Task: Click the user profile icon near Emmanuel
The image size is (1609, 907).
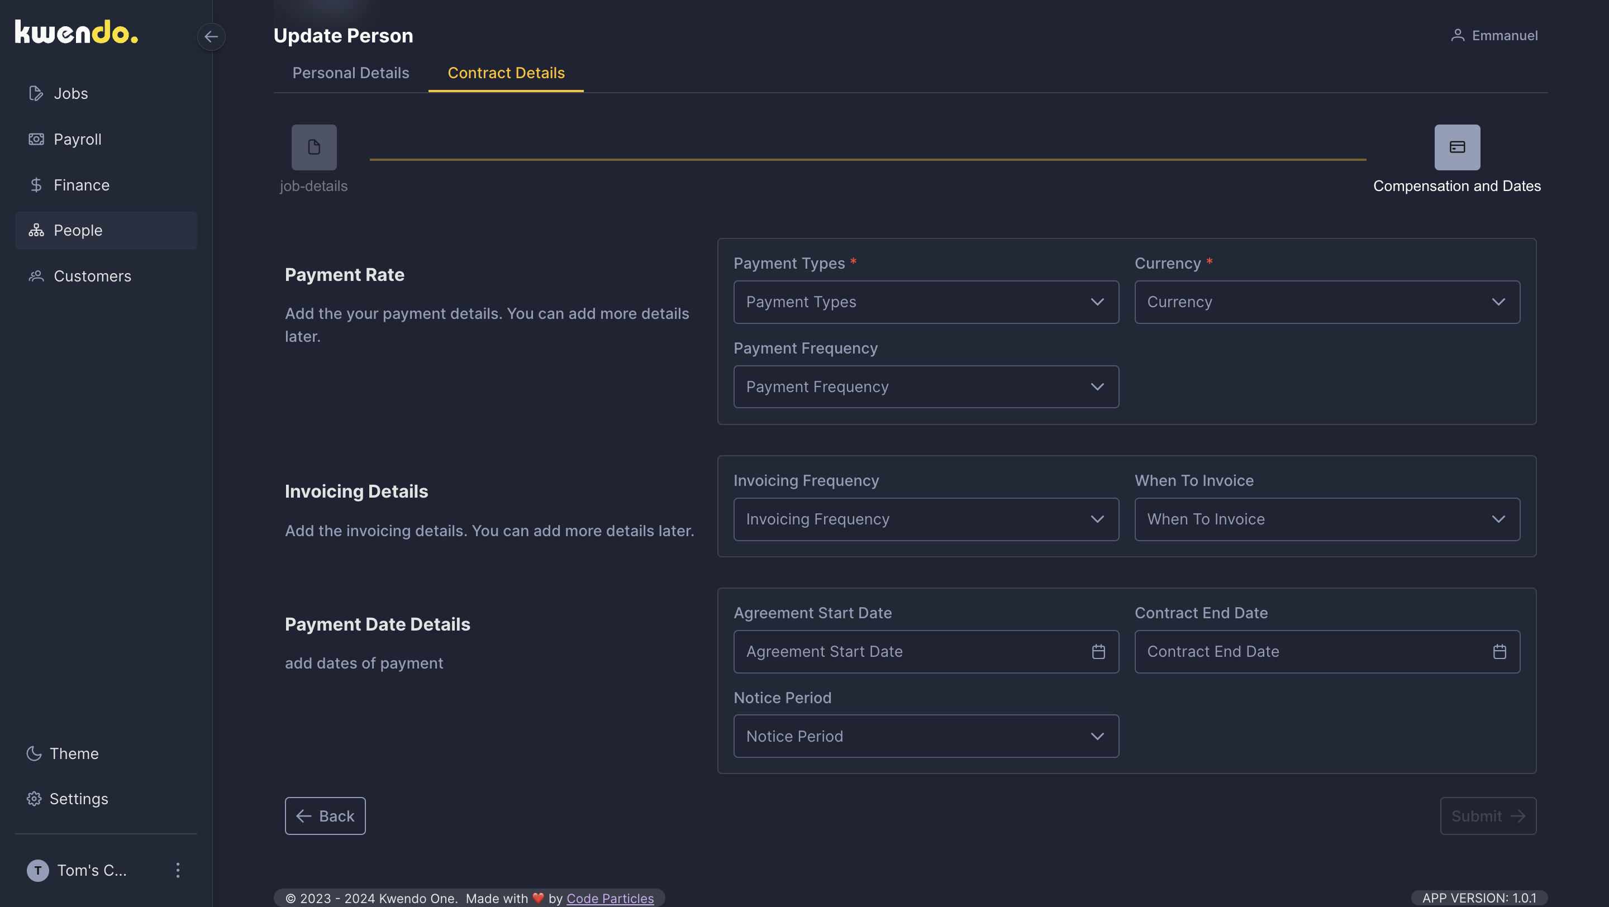Action: tap(1457, 36)
